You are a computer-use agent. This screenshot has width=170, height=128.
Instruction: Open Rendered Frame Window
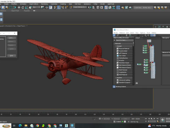point(126,7)
